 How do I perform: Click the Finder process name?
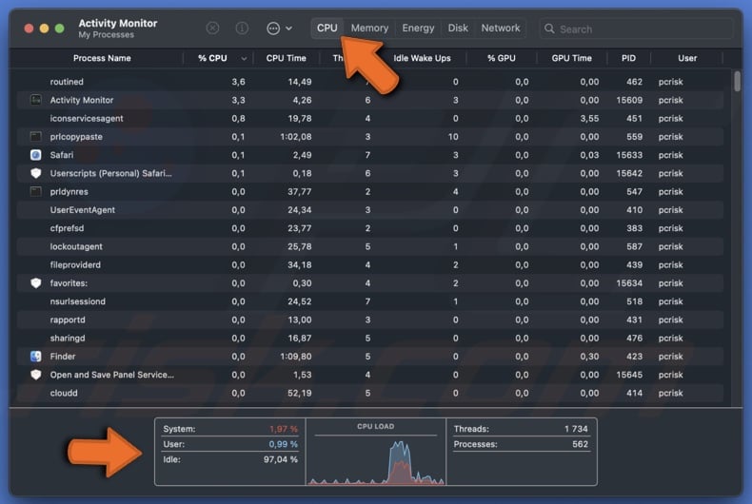(x=63, y=356)
